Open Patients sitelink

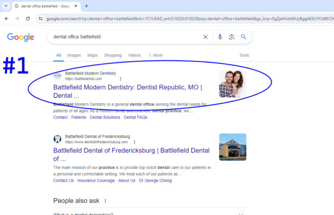(x=79, y=117)
